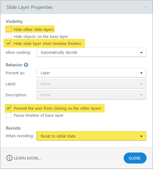
Task: Open the LEARN MORE... link
Action: 27,158
